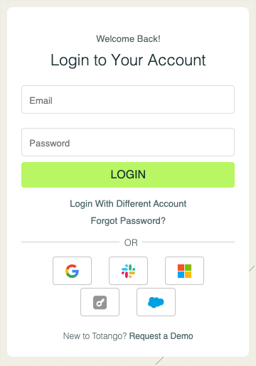Click the Login to Your Account heading
This screenshot has height=366, width=256.
[128, 60]
